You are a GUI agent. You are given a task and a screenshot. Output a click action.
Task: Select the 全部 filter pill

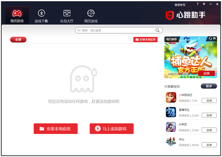coord(18,39)
